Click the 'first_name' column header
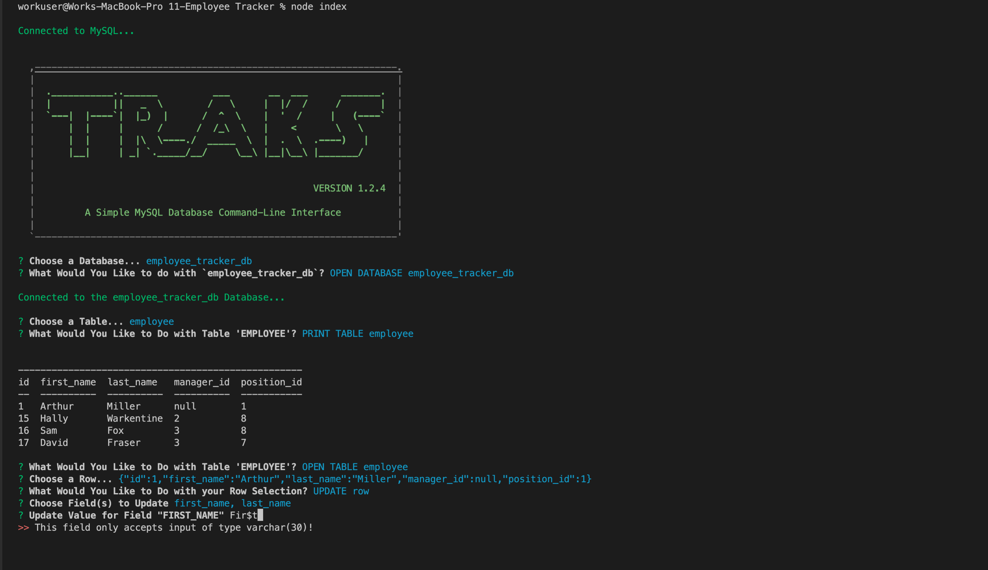Viewport: 988px width, 570px height. [x=68, y=382]
